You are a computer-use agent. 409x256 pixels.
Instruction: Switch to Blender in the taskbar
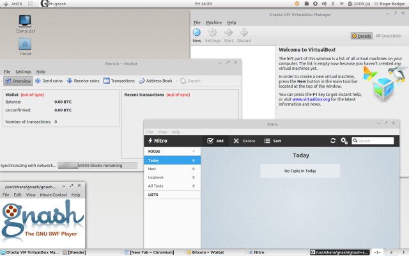pyautogui.click(x=75, y=252)
